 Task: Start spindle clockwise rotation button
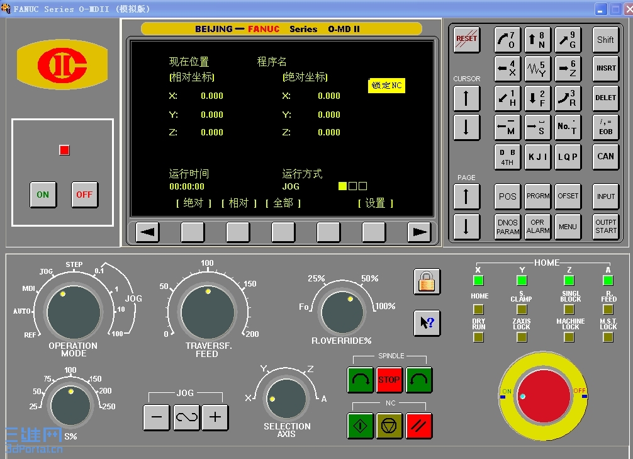click(x=360, y=380)
